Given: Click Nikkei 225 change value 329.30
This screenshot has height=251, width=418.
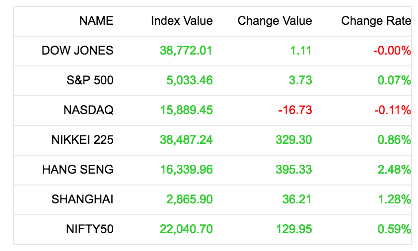Looking at the screenshot, I should click(x=294, y=140).
